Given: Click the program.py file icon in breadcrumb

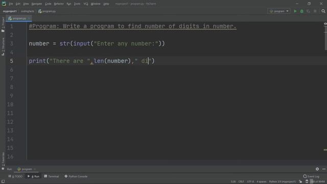Looking at the screenshot, I should point(40,11).
